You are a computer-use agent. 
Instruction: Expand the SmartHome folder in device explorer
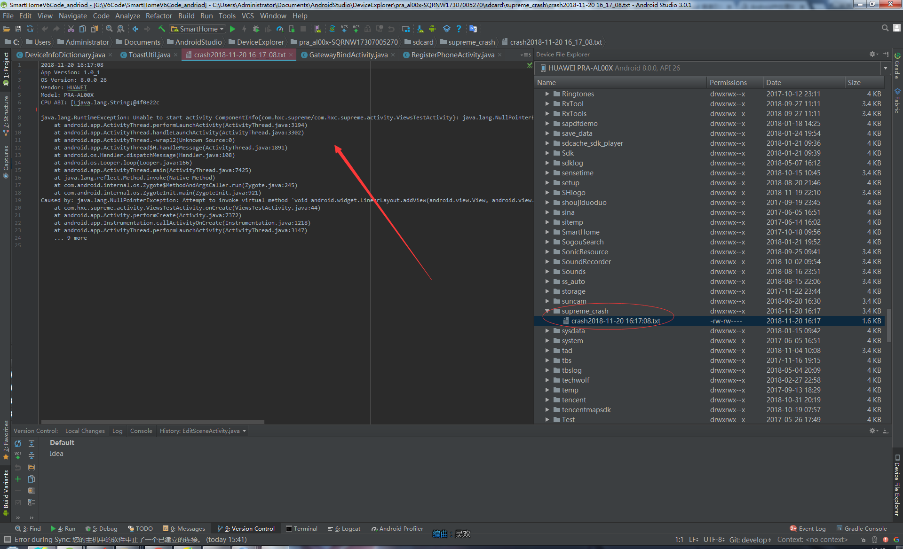pos(547,232)
